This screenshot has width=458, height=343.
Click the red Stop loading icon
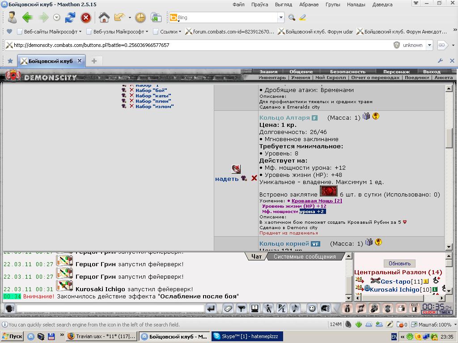pos(86,18)
